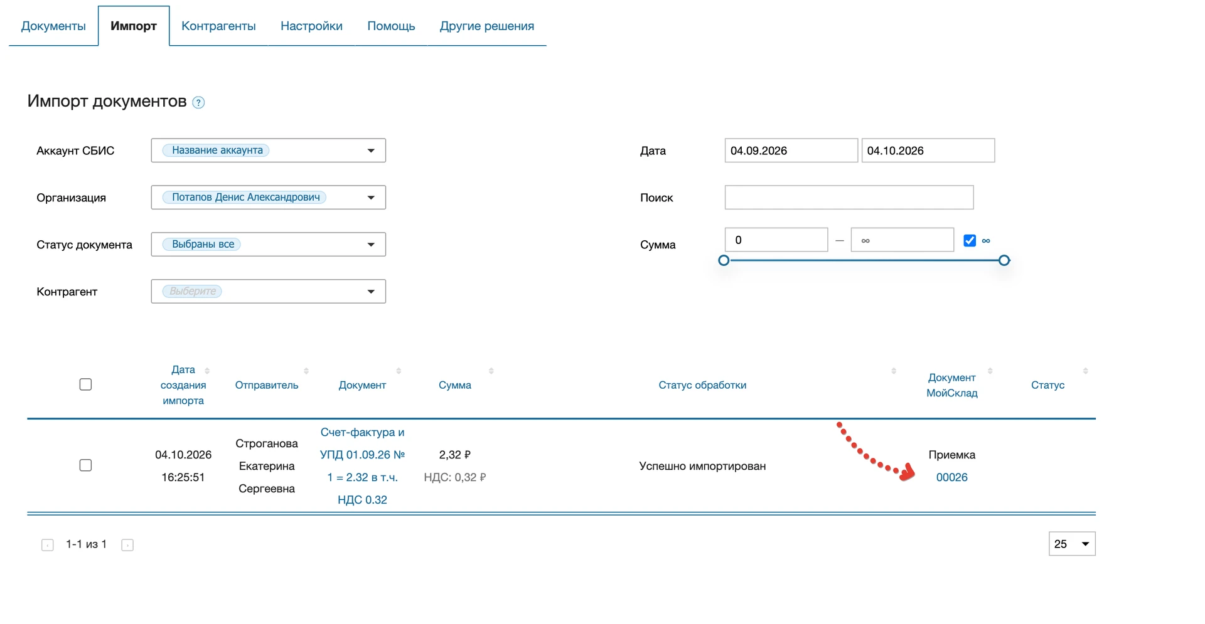Sort table by Сумма column arrows
Screen dimensions: 1205x624
pyautogui.click(x=491, y=371)
